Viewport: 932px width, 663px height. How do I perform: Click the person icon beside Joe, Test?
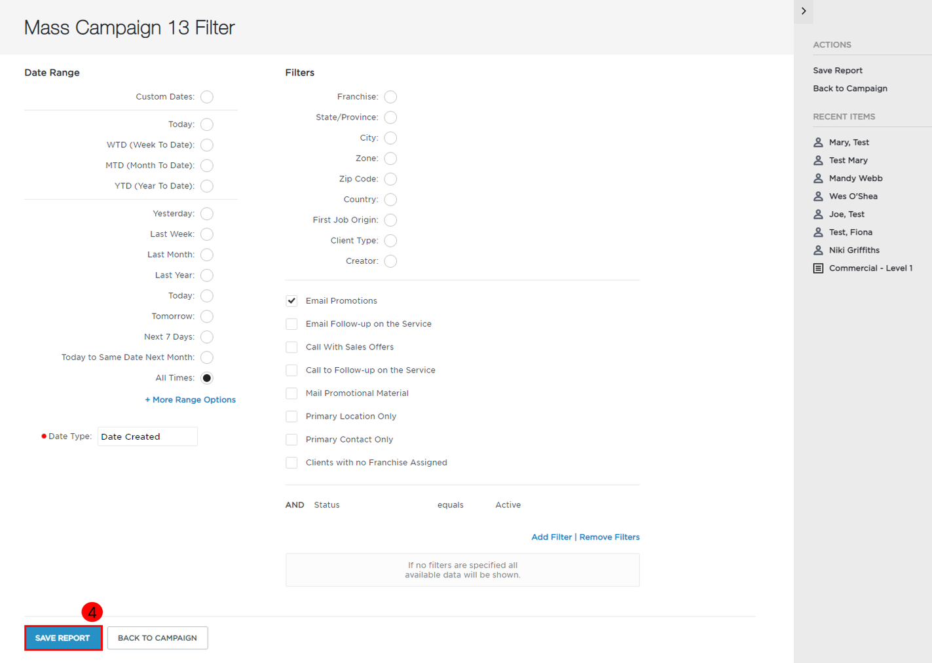point(818,214)
